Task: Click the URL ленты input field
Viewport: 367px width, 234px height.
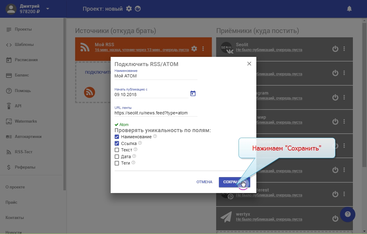Action: [156, 113]
